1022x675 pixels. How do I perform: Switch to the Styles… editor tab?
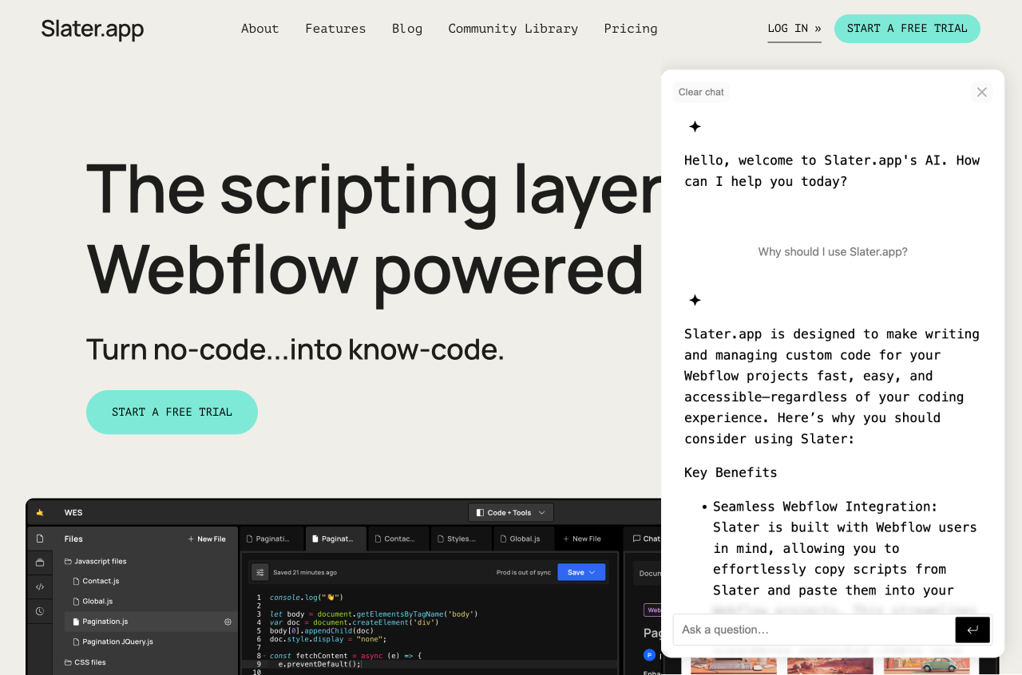(461, 539)
